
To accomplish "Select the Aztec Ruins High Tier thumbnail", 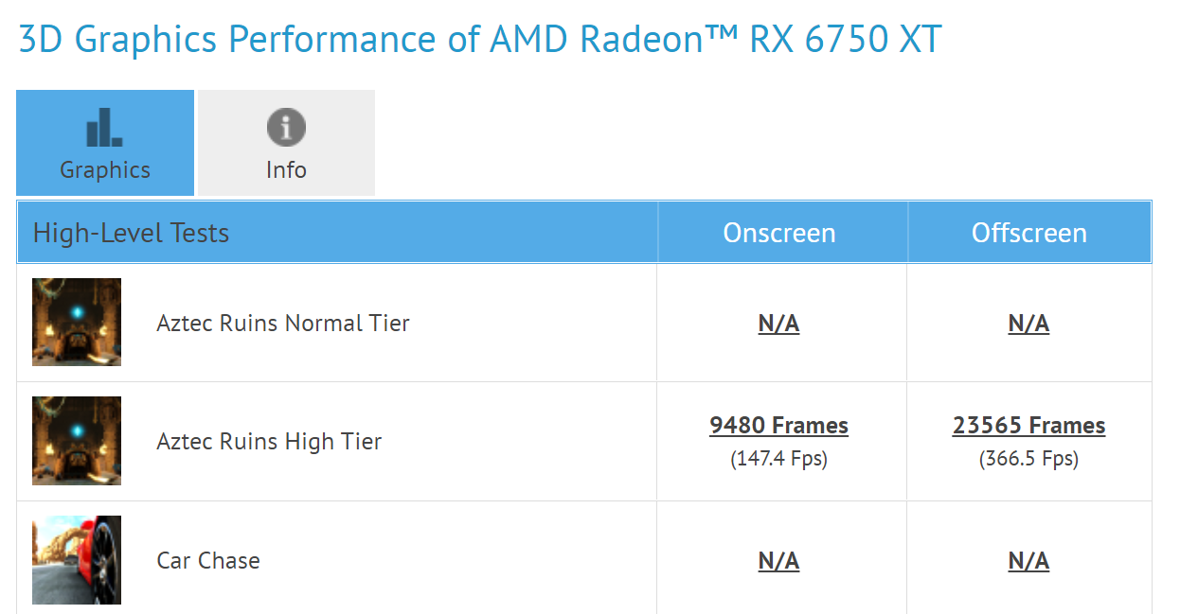I will tap(77, 441).
